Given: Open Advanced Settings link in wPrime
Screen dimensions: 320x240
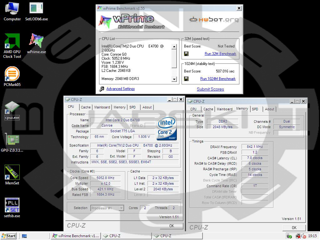Looking at the screenshot, I should pos(121,89).
